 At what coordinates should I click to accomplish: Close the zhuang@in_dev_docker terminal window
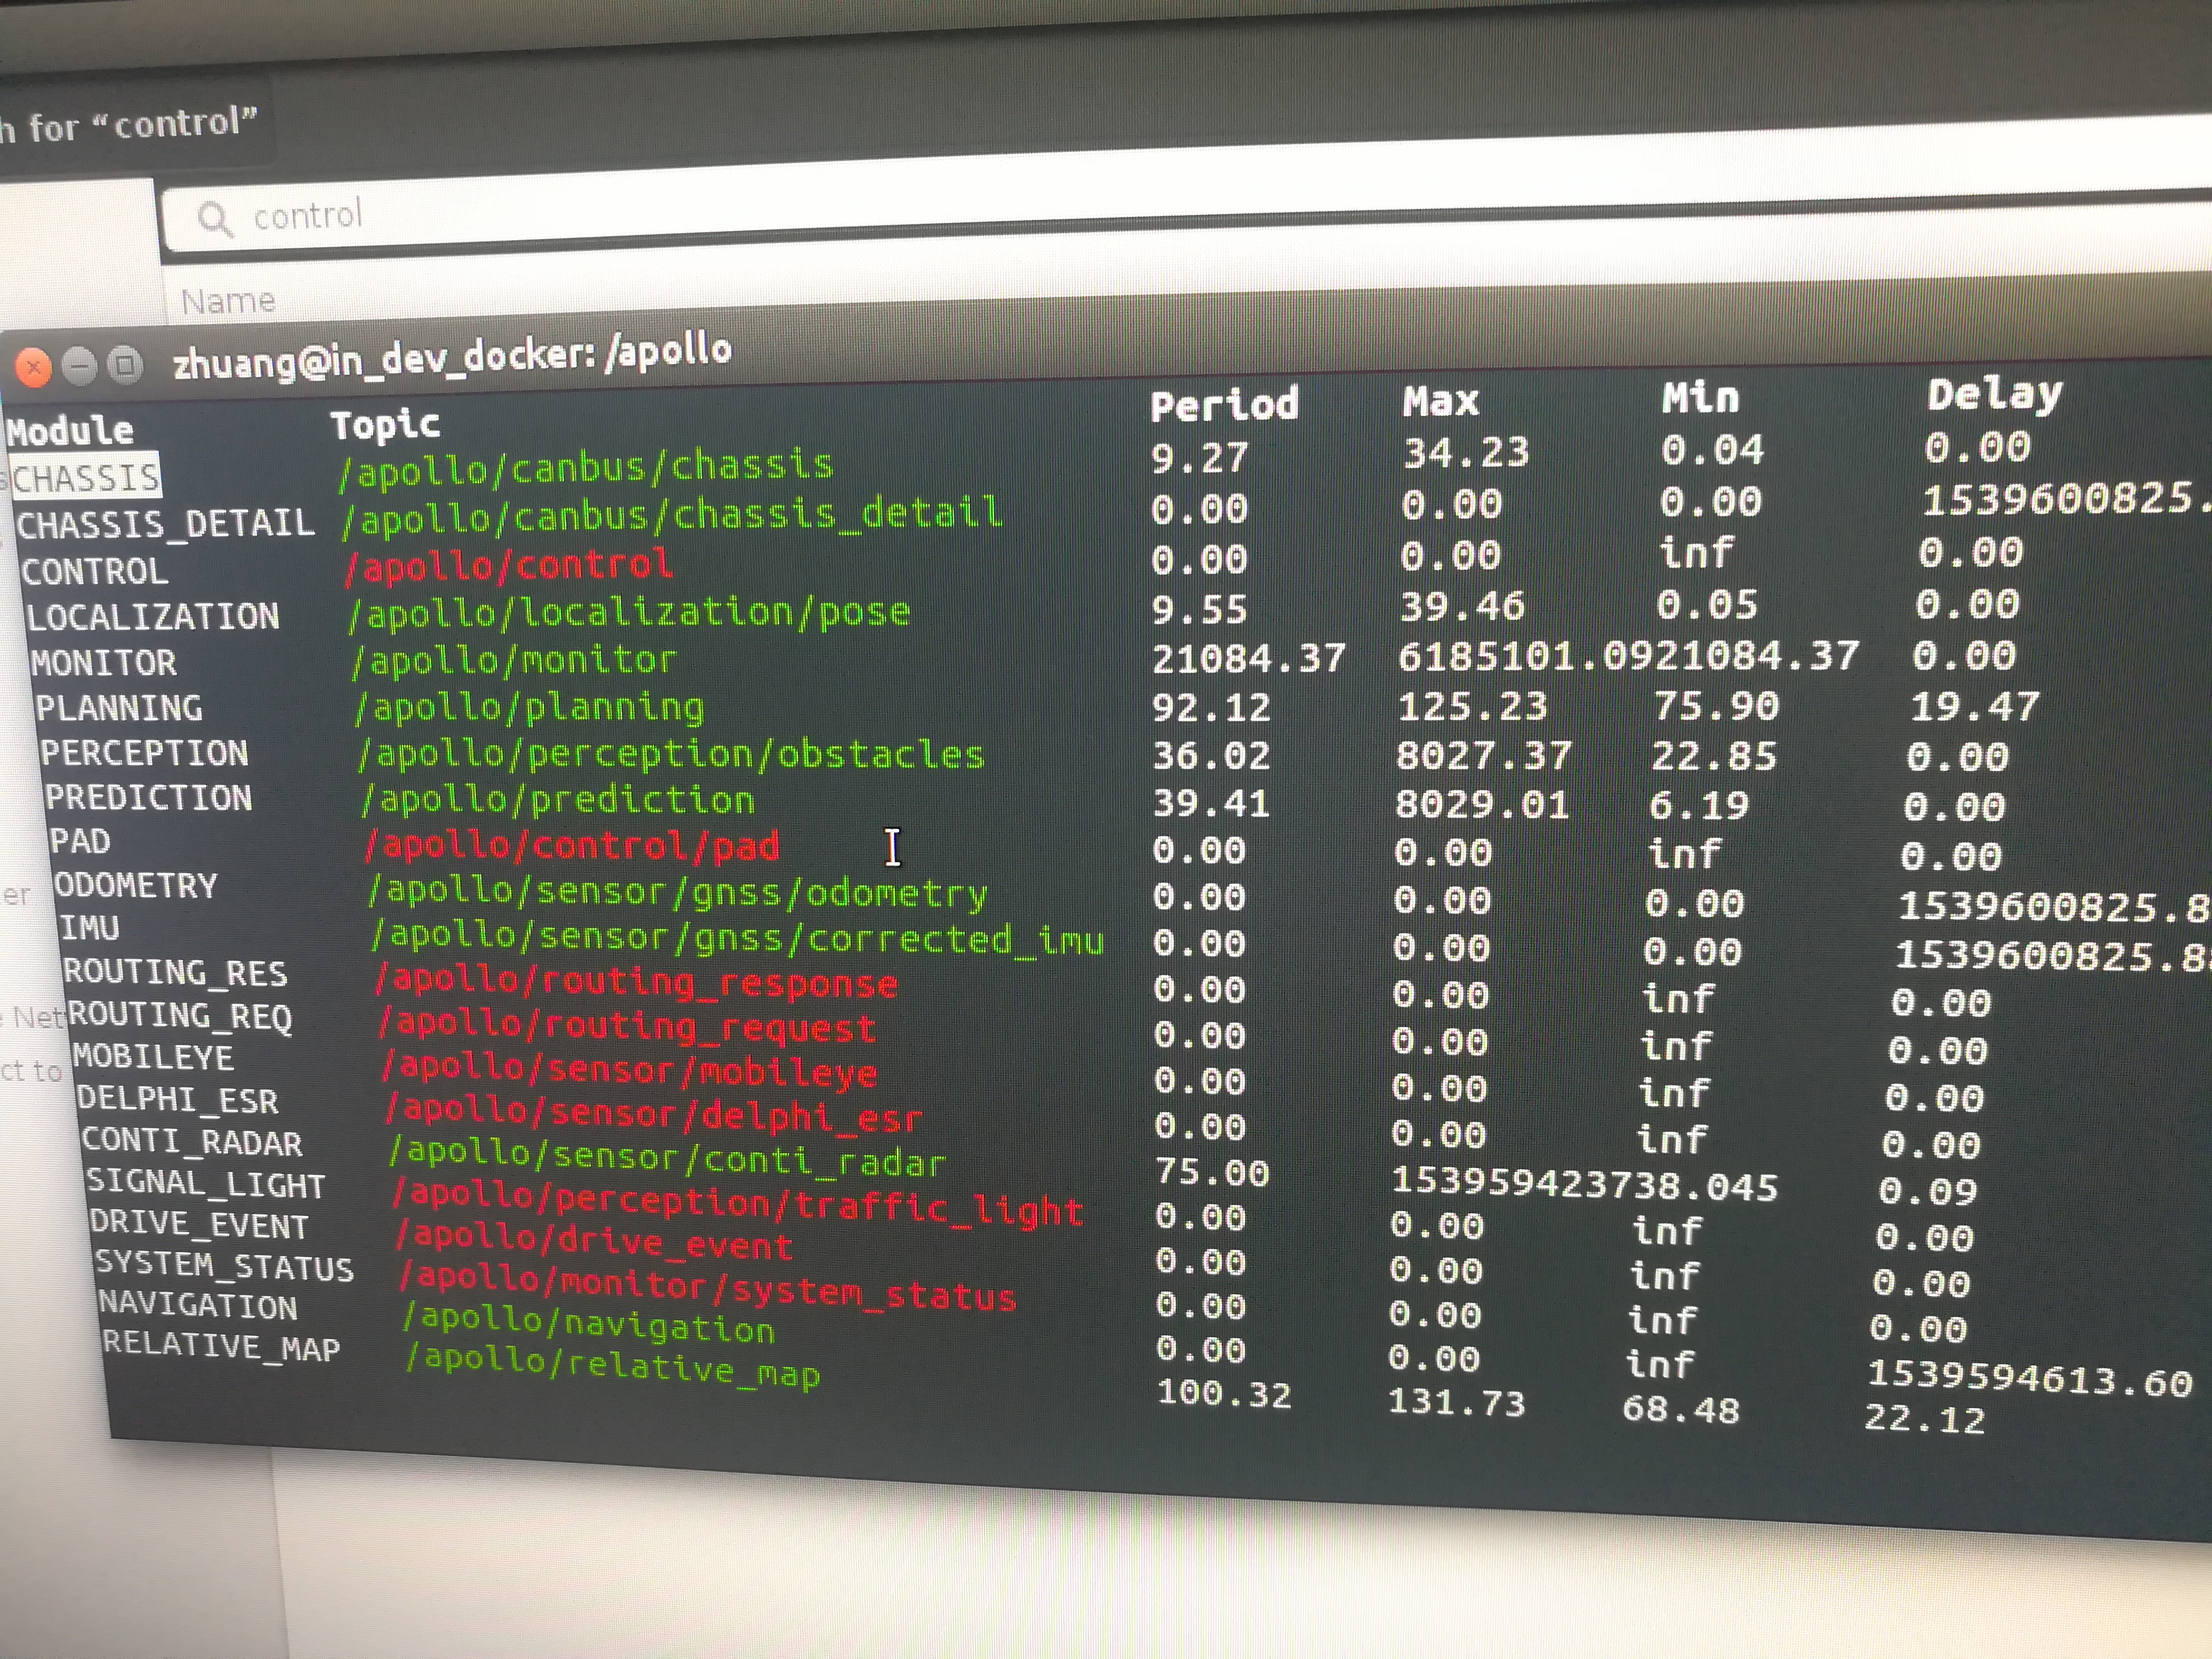tap(33, 368)
